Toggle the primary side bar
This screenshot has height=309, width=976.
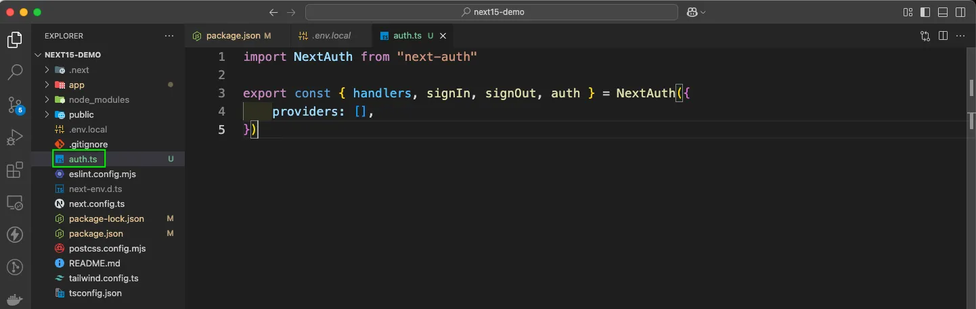925,12
